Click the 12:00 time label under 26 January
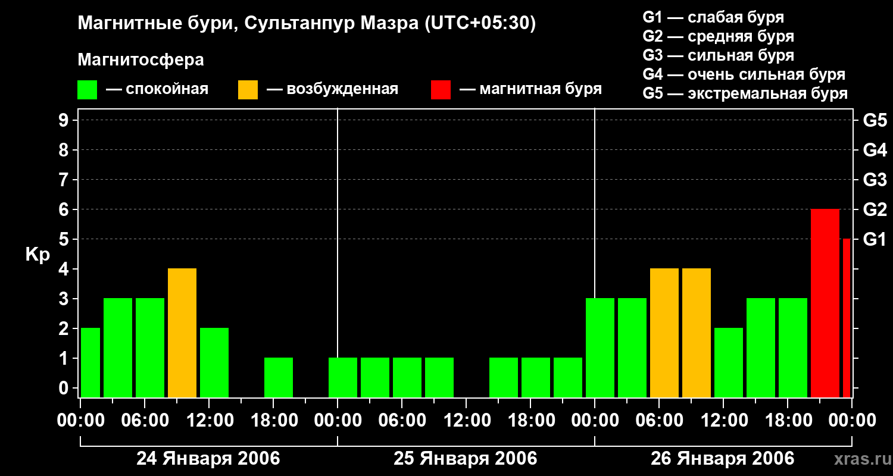 pyautogui.click(x=723, y=421)
